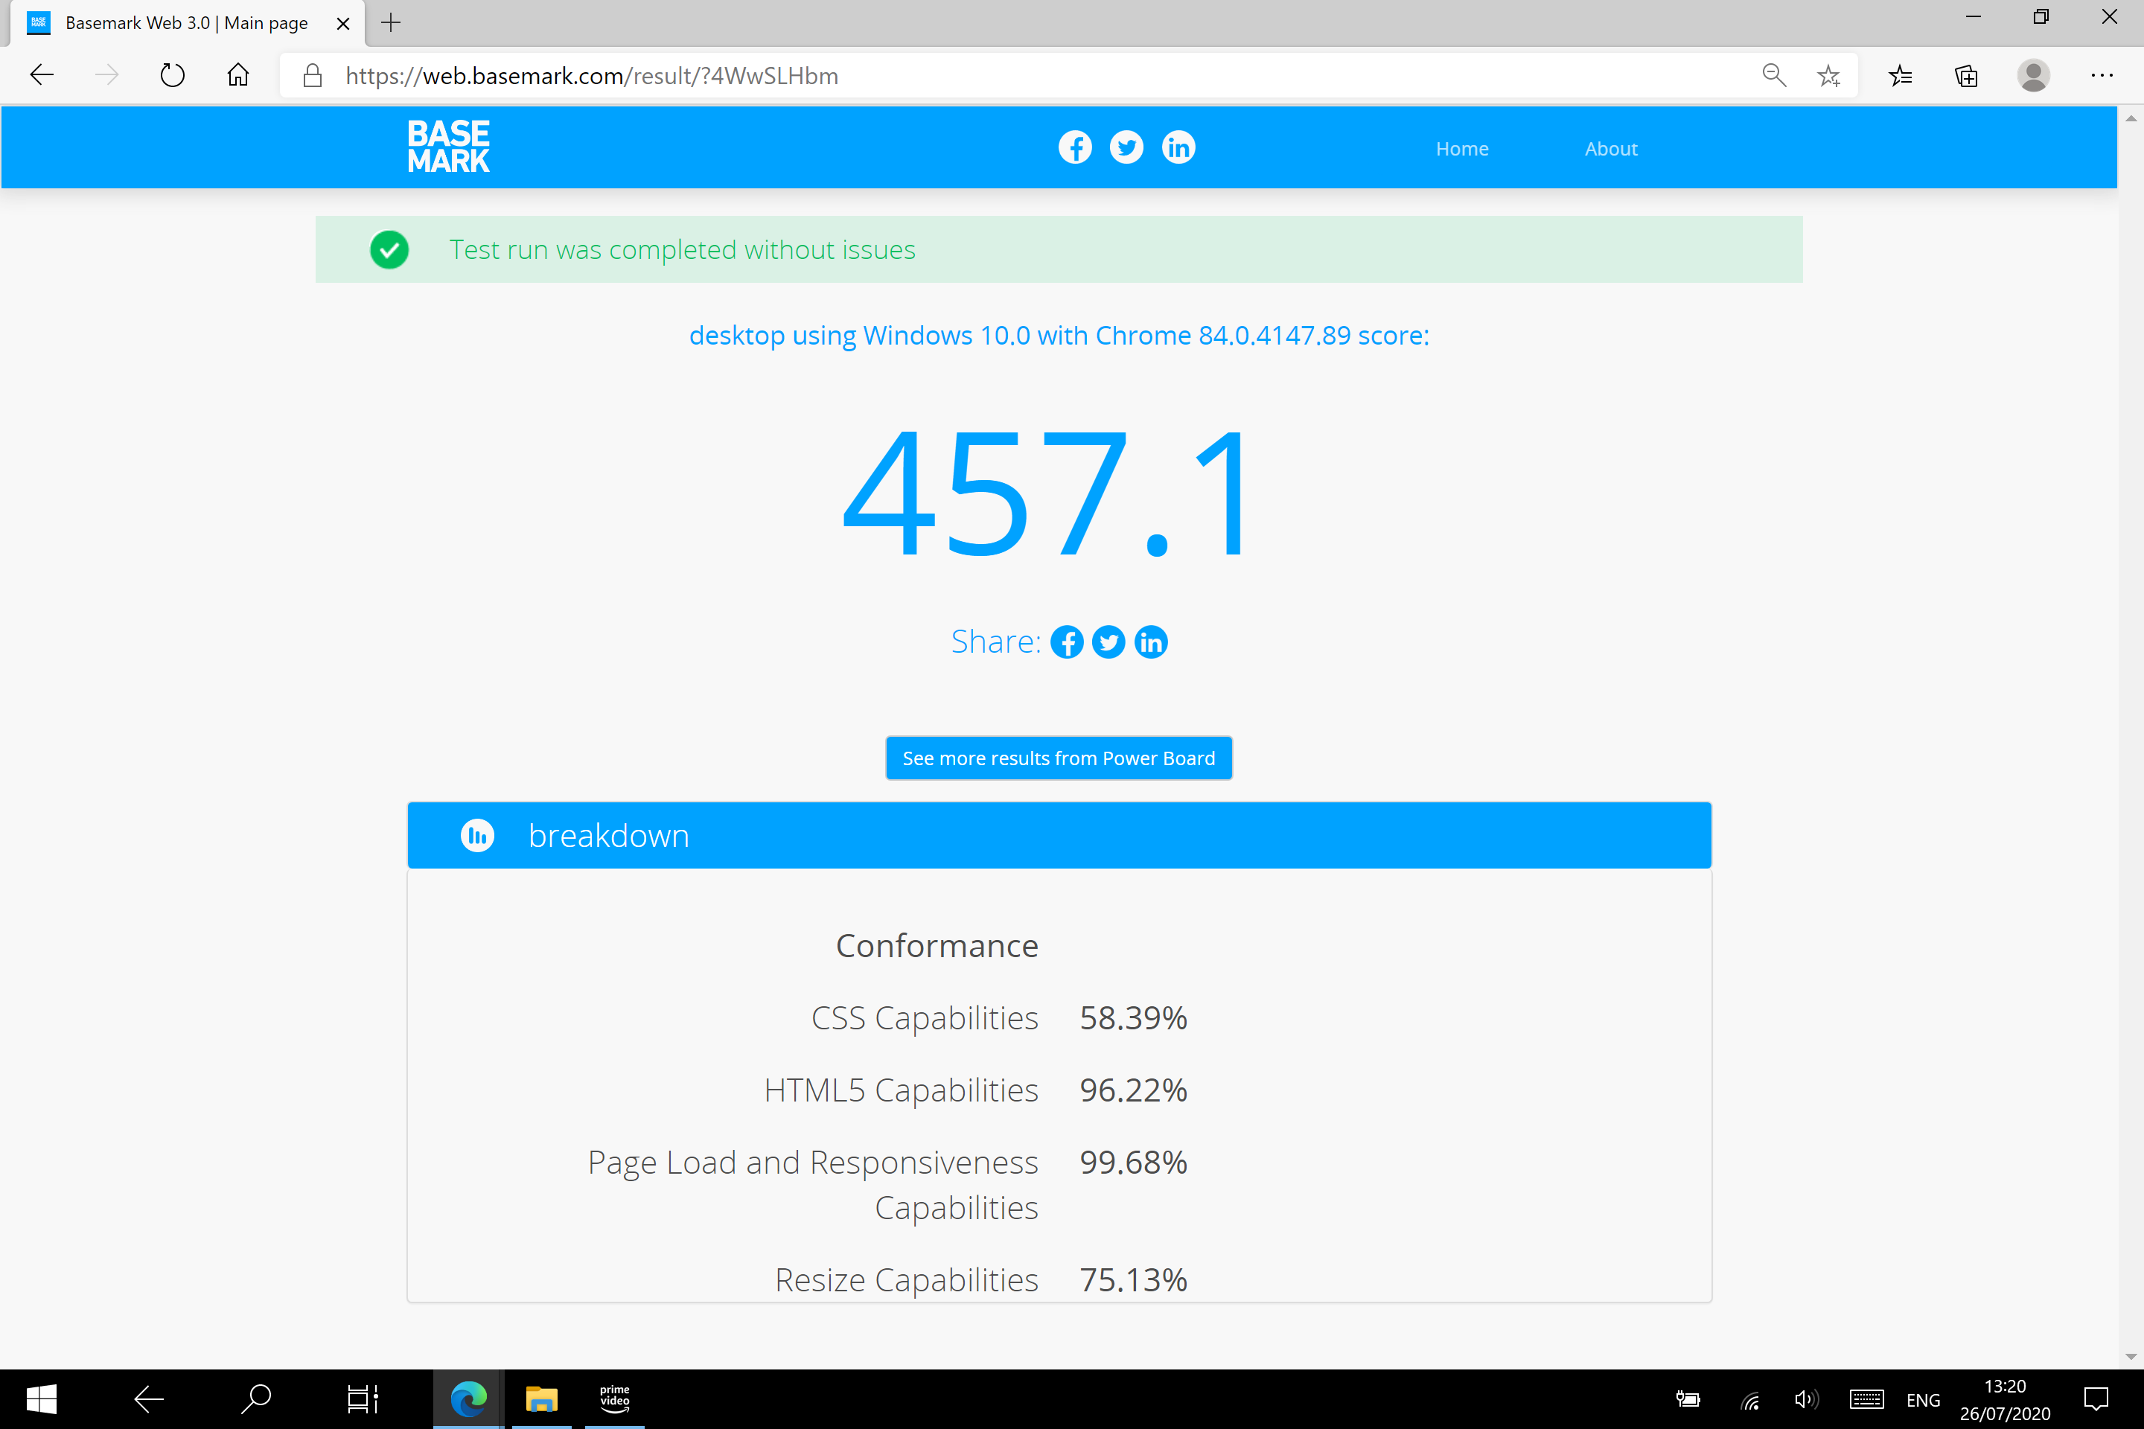Click the breakdown bar chart icon
The height and width of the screenshot is (1429, 2144).
[x=476, y=835]
